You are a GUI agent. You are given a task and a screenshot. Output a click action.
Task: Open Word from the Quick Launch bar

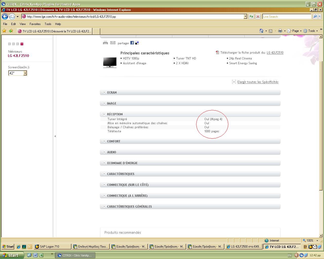pos(35,255)
